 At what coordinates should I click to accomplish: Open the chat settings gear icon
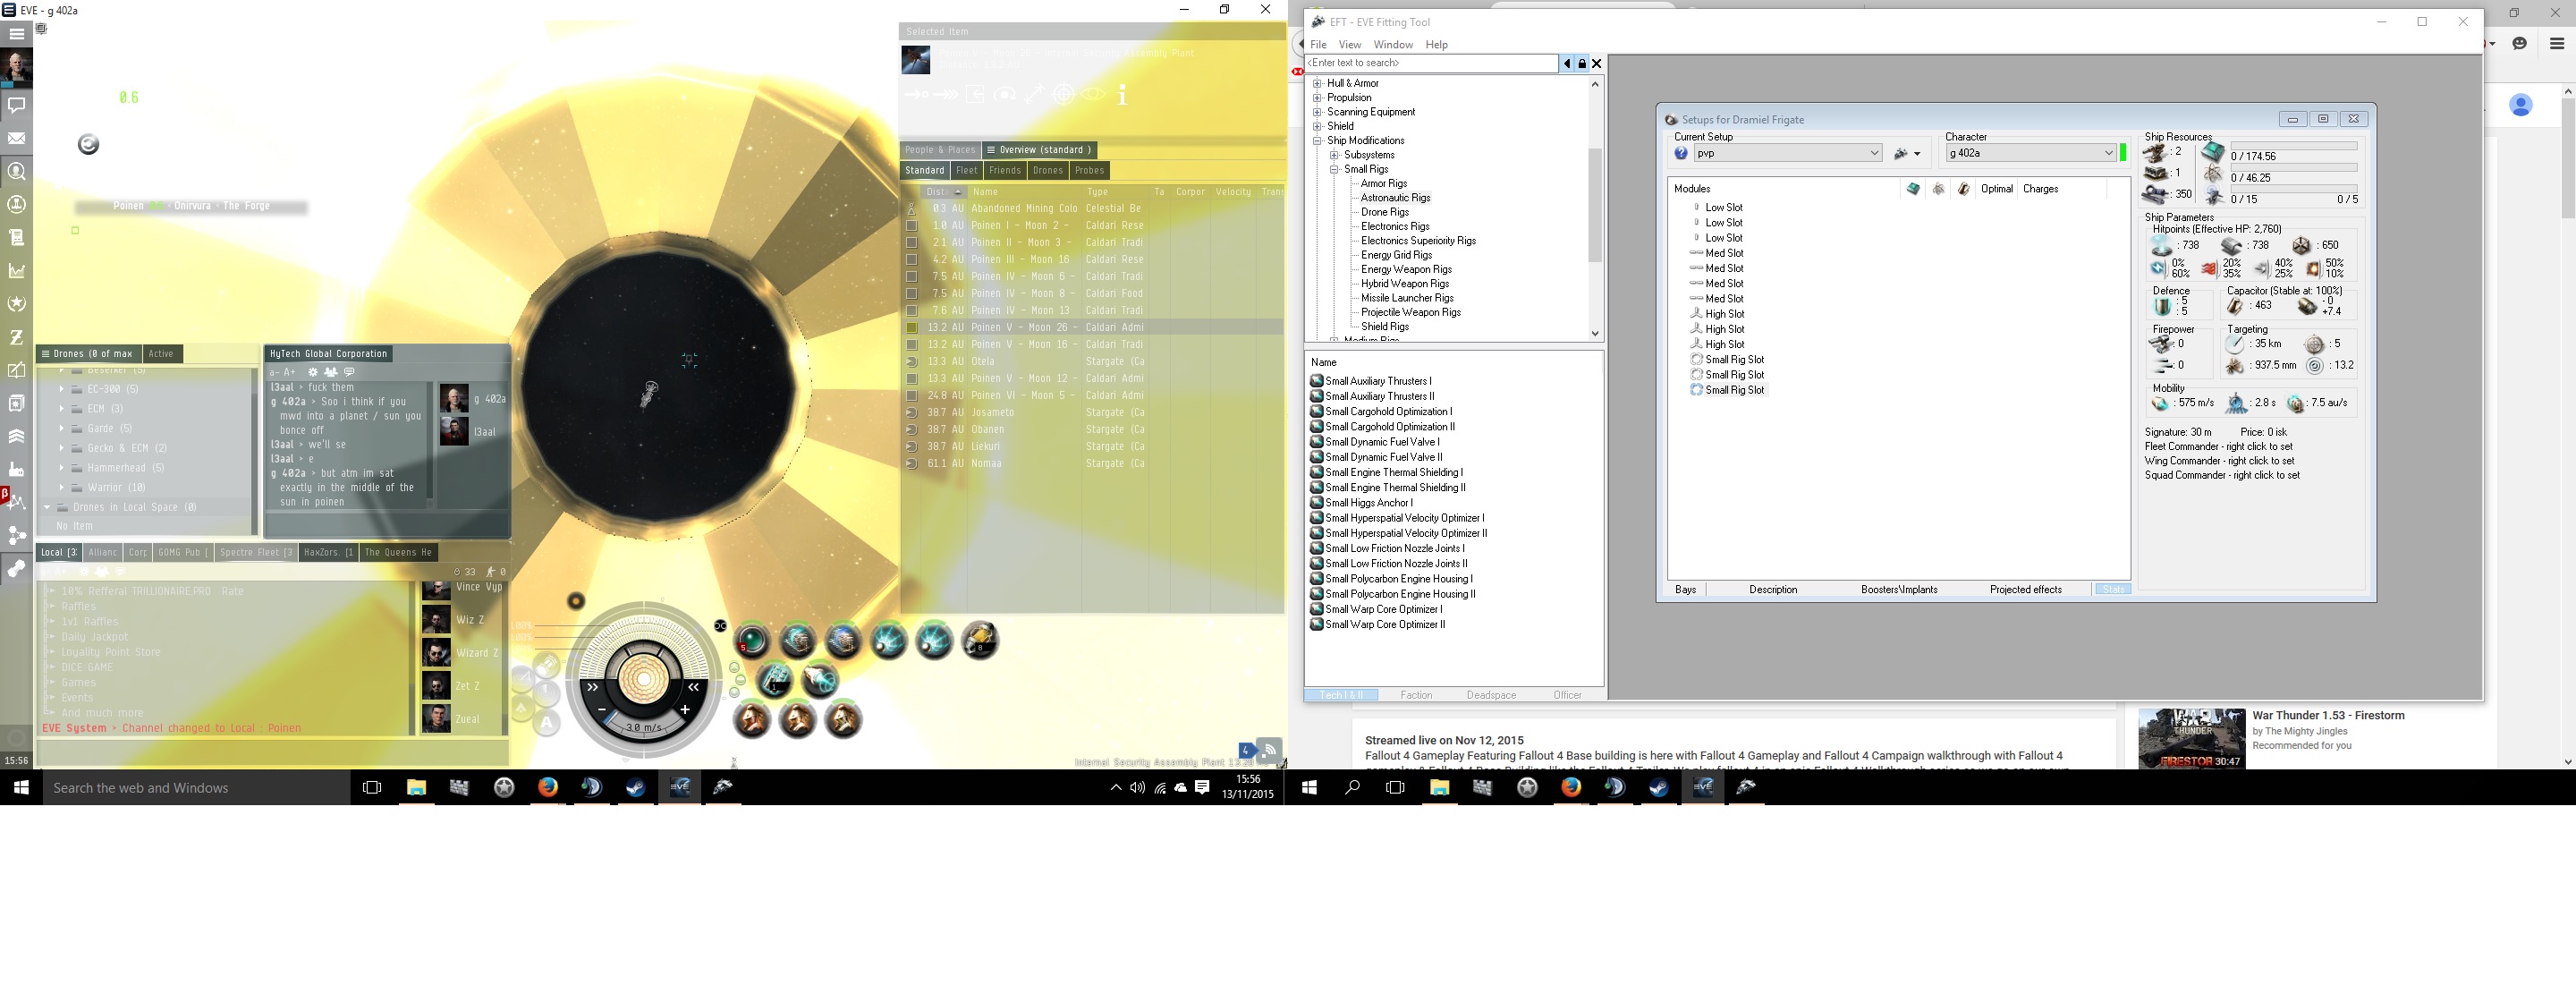pos(312,372)
